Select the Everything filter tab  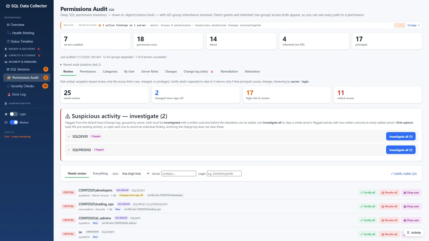point(100,174)
